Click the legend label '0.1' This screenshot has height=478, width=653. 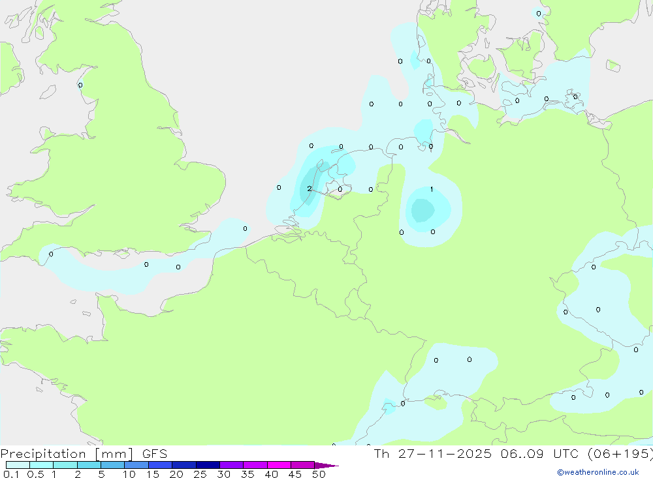[x=11, y=474]
